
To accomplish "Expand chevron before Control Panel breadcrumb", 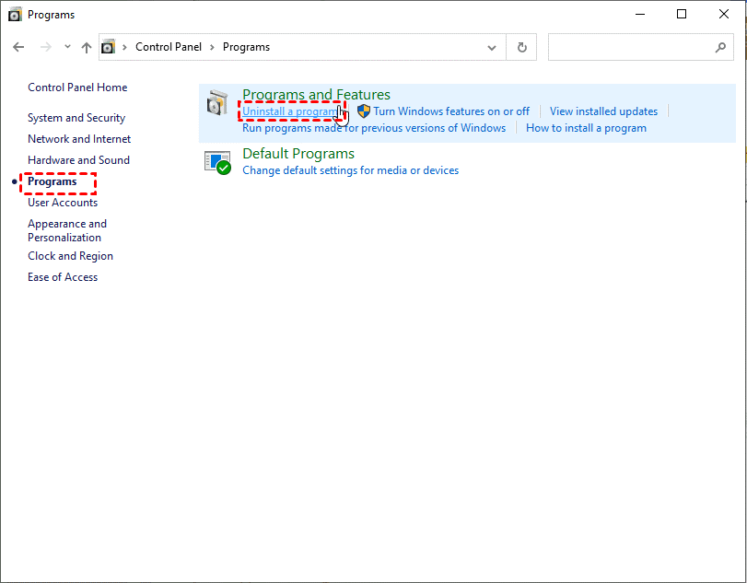I will 125,47.
